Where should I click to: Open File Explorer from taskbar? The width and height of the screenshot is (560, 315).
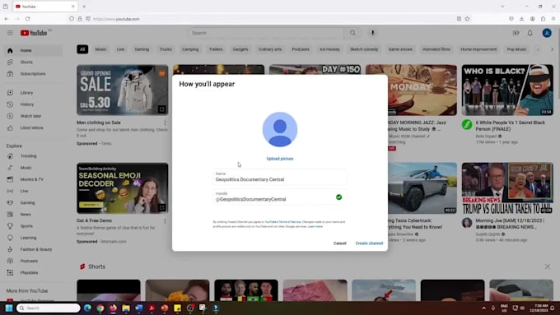[126, 308]
